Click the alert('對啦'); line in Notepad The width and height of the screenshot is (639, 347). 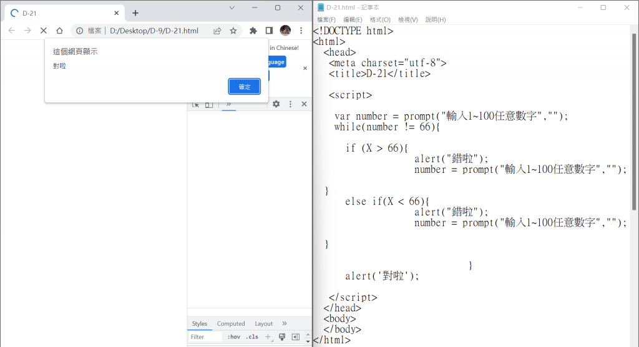[x=382, y=276]
